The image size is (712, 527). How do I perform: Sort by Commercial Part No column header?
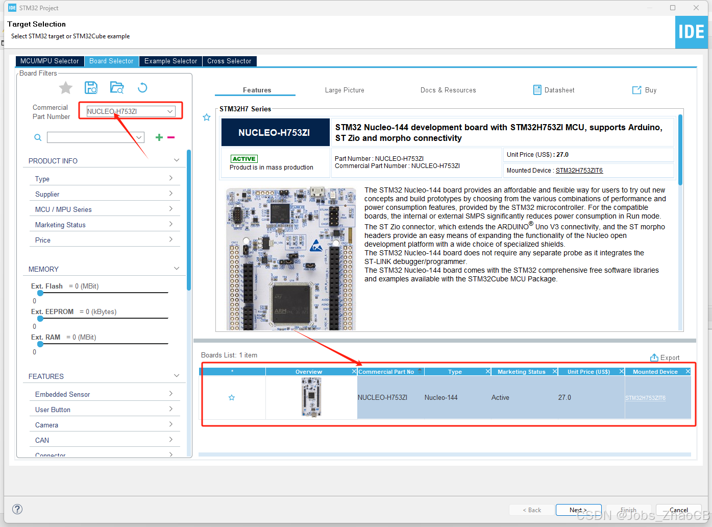coord(390,372)
